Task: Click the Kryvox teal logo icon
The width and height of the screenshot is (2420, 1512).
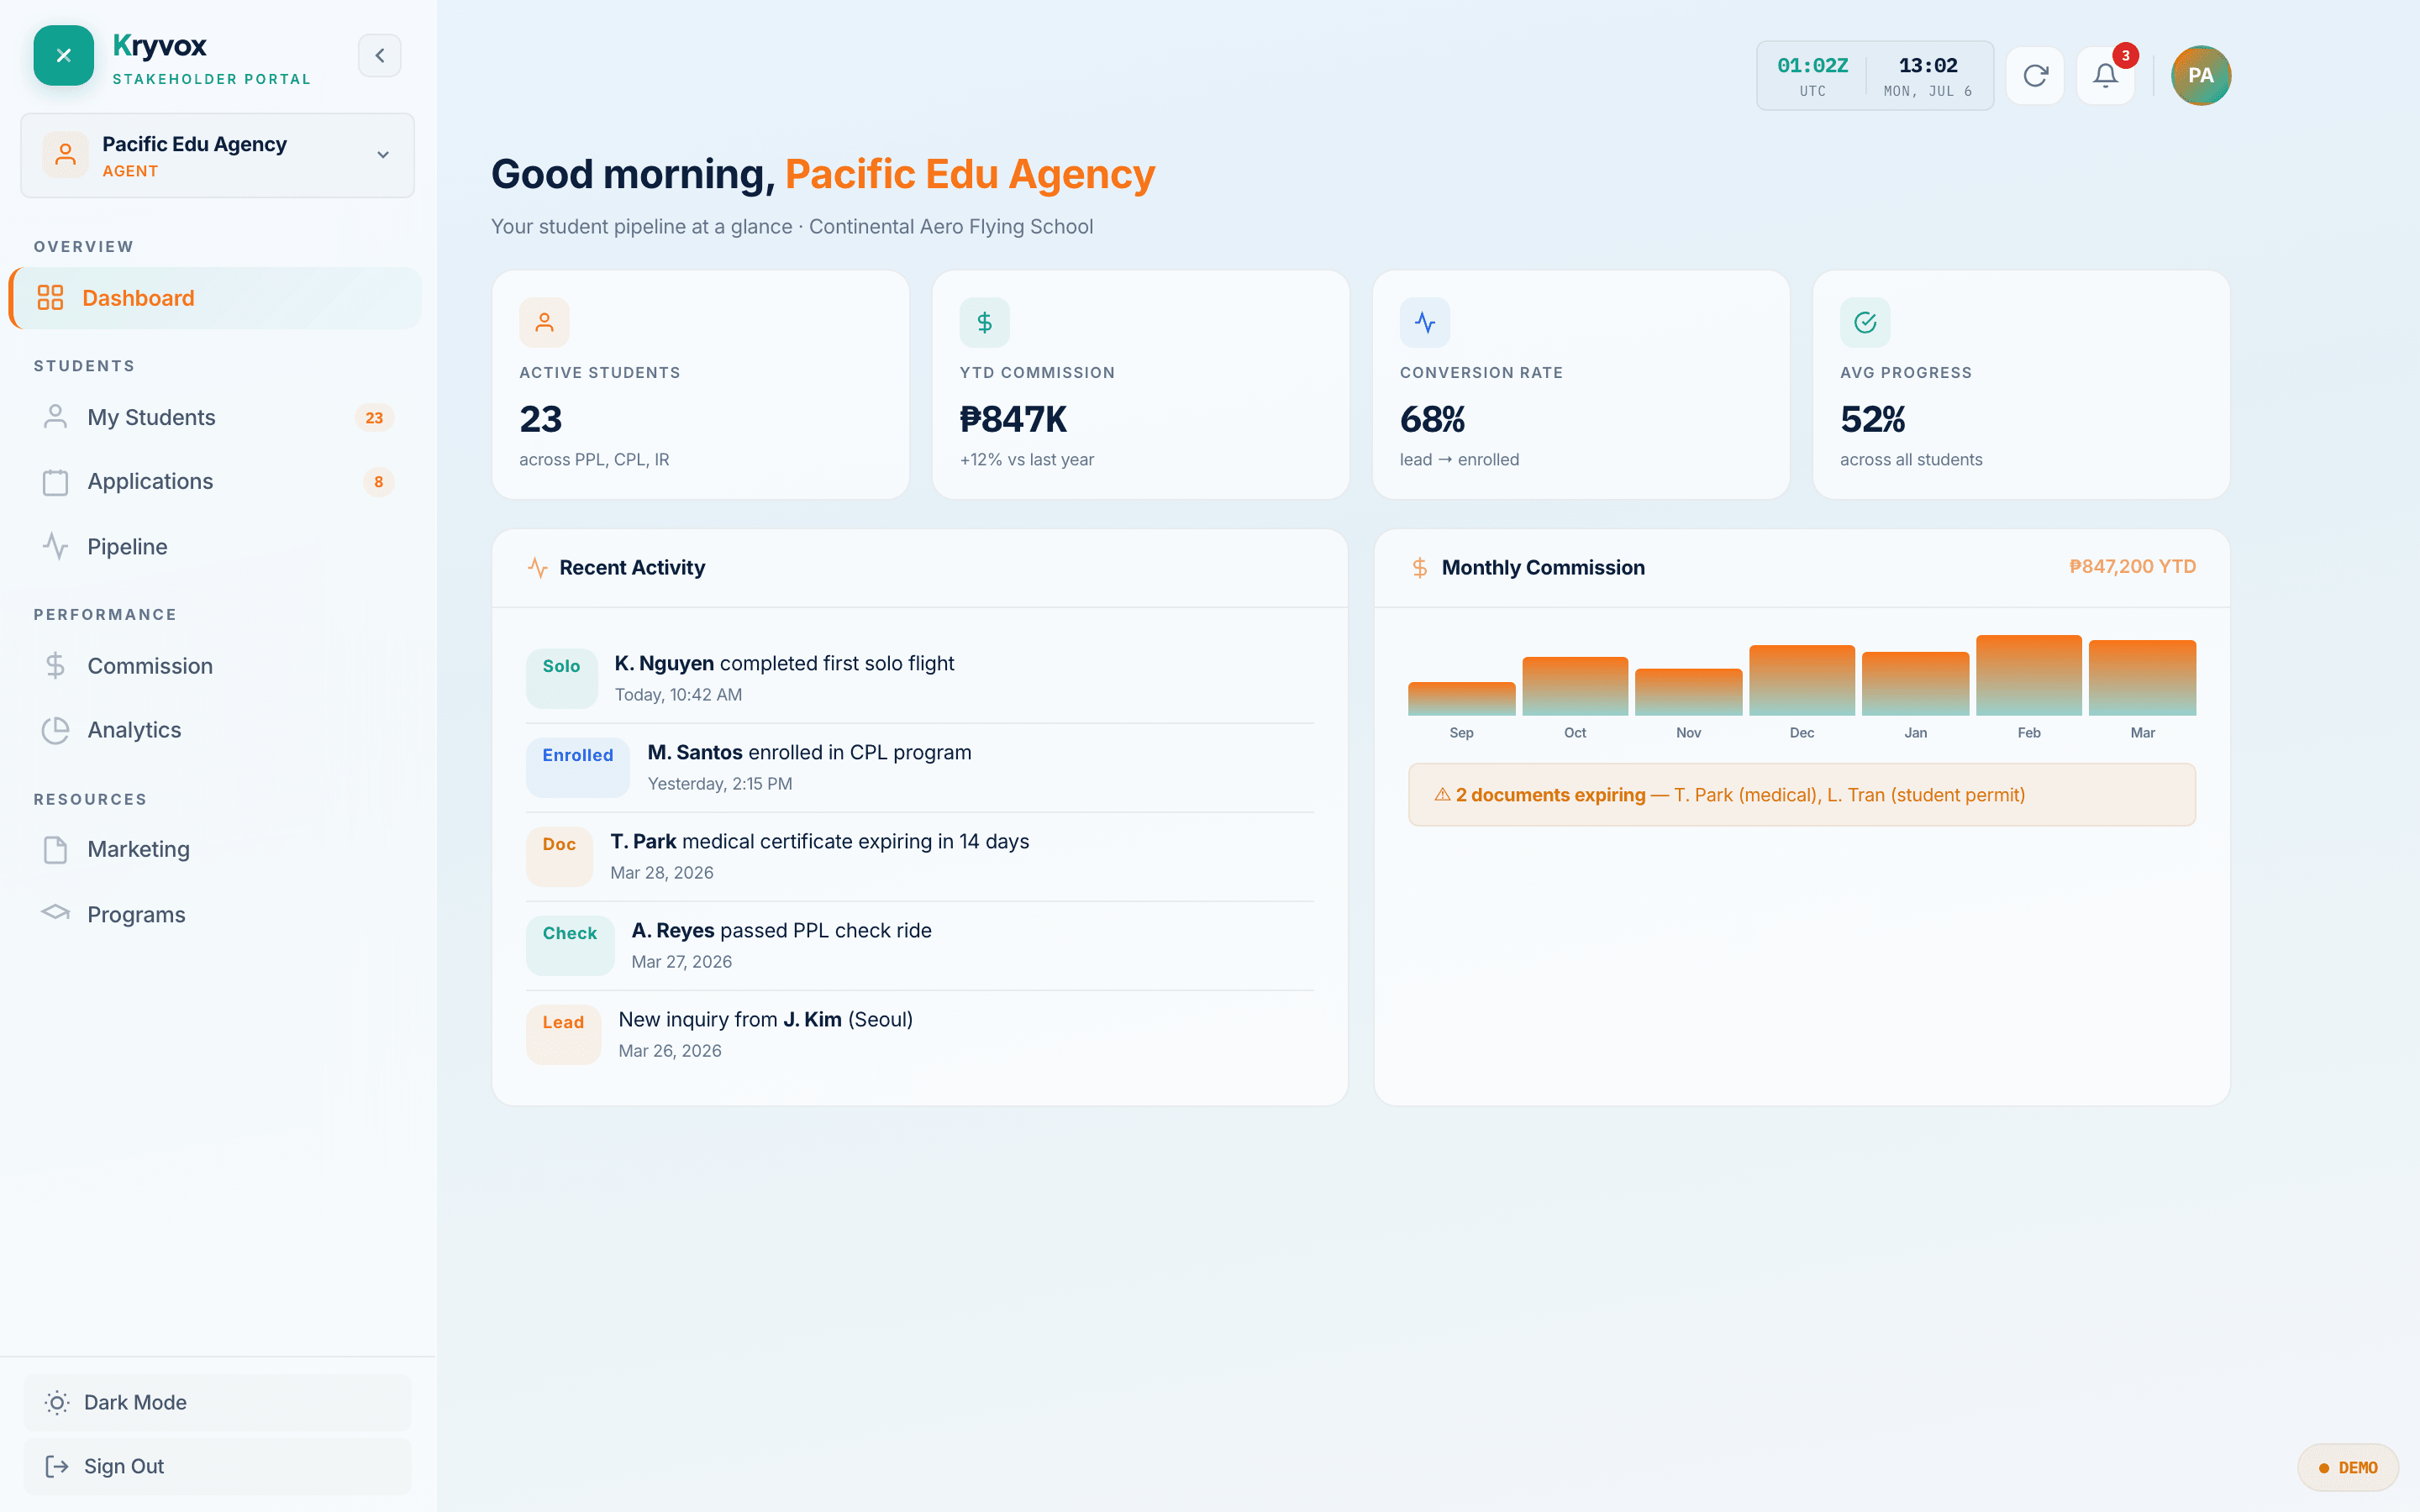Action: [63, 56]
